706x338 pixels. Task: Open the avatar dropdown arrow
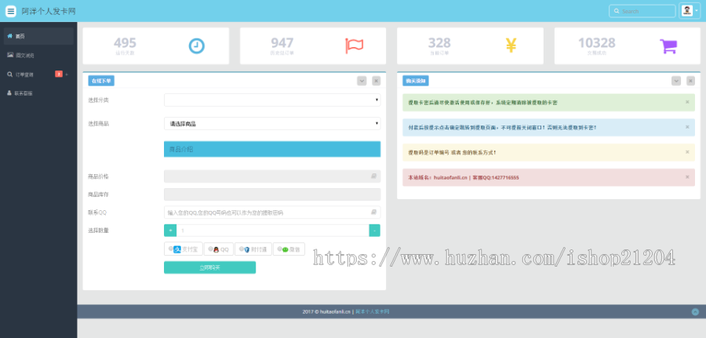(x=696, y=11)
